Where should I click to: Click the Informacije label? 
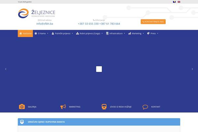(x=99, y=20)
